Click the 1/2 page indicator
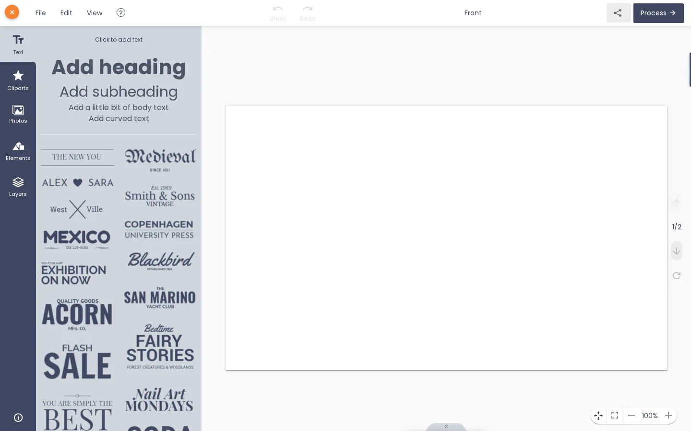This screenshot has width=691, height=431. (677, 227)
